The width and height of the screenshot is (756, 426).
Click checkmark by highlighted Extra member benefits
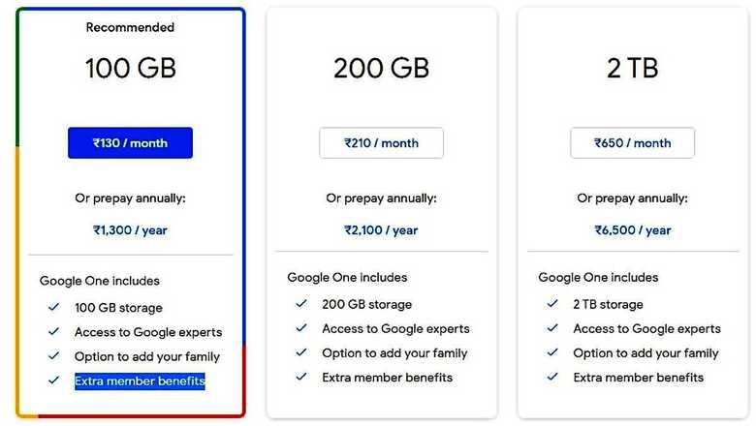point(54,381)
